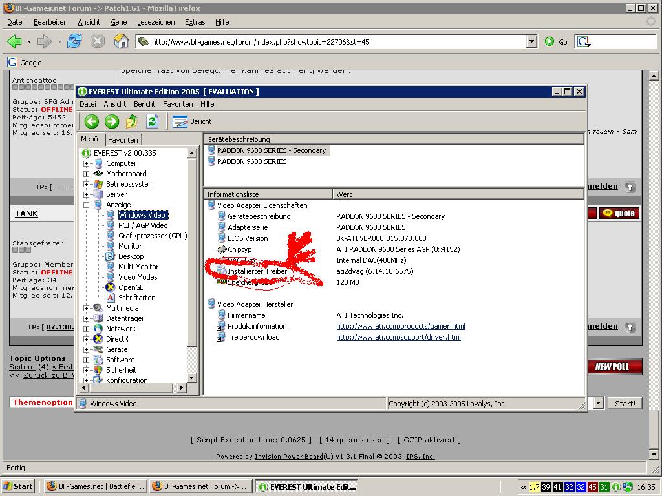
Task: Select Schriftarten fonts icon
Action: [110, 298]
